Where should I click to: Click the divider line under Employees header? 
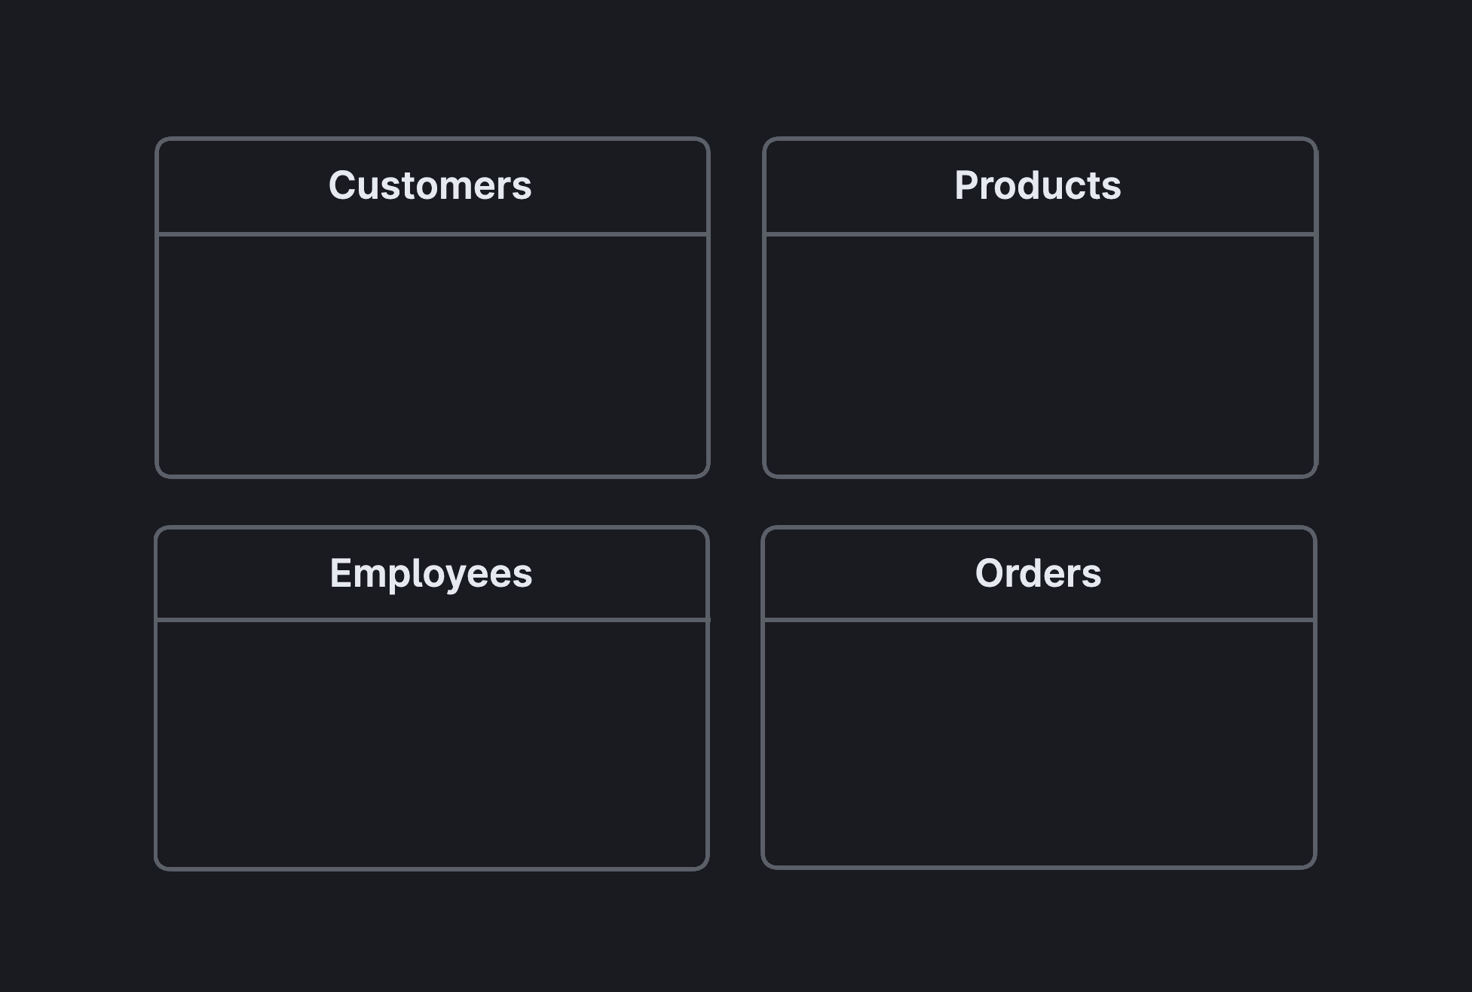click(x=432, y=620)
